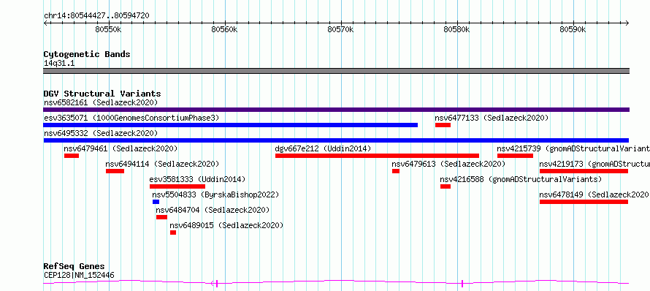Open the nsv6484704 (Sedlazeck2020) label
The width and height of the screenshot is (650, 291).
213,210
